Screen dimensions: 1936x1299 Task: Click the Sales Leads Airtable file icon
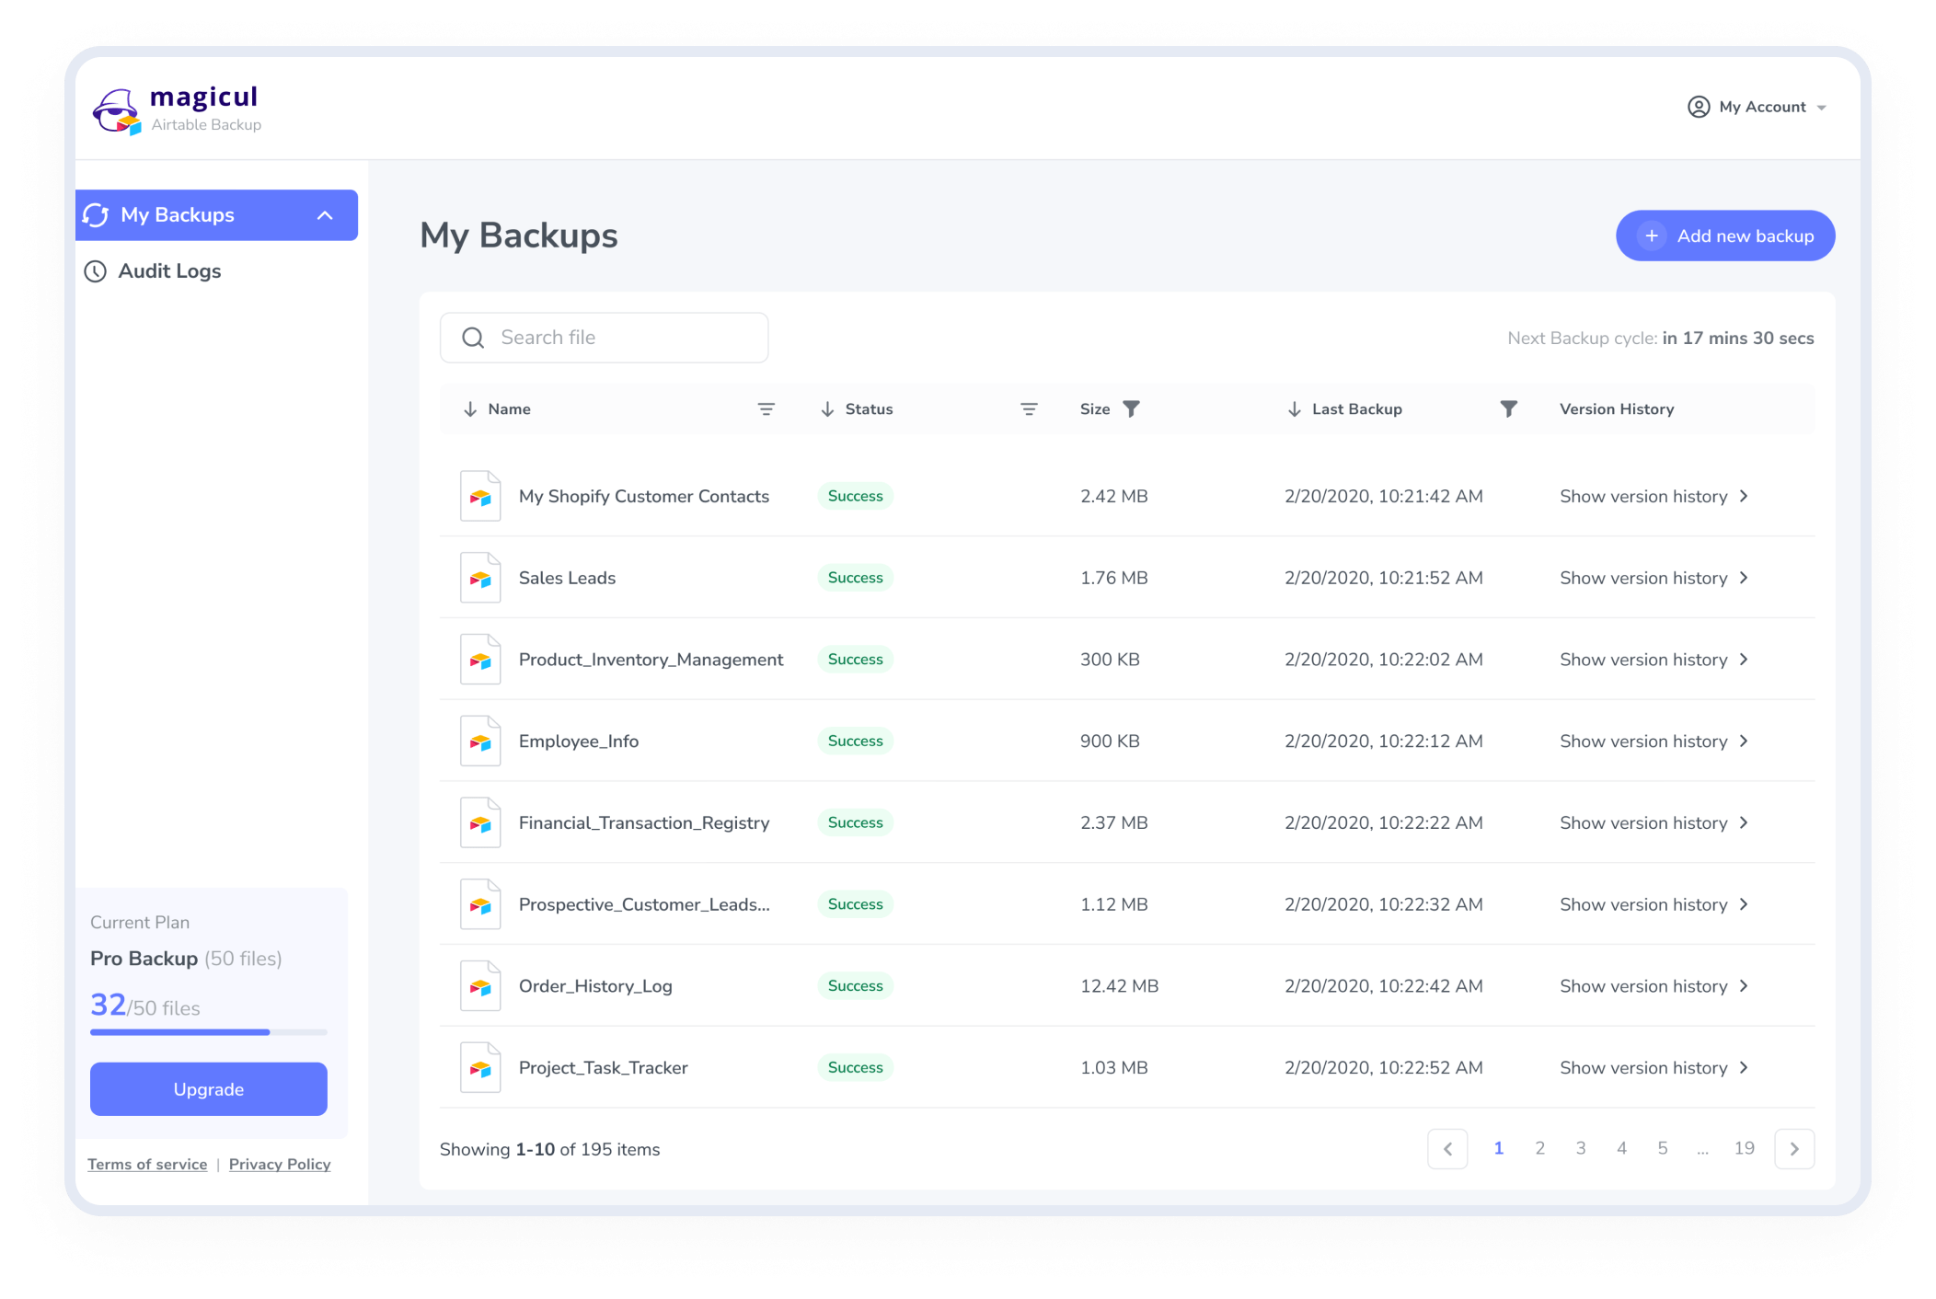[480, 578]
